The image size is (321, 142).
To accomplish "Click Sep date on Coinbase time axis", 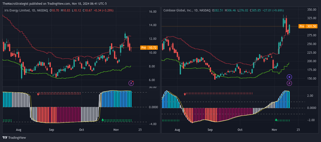I will pos(210,130).
